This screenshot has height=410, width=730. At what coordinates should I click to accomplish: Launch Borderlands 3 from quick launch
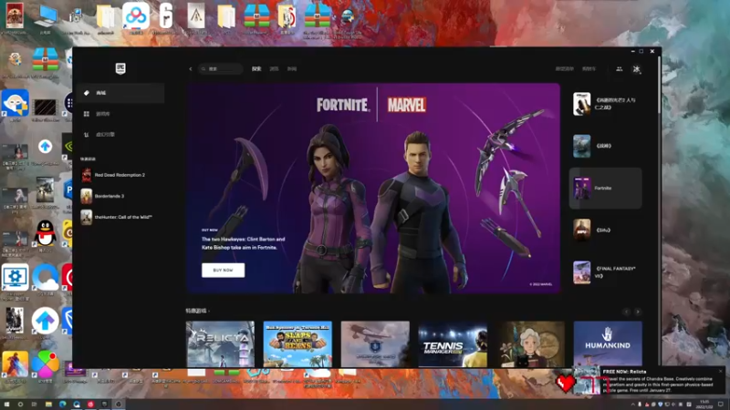[x=109, y=196]
